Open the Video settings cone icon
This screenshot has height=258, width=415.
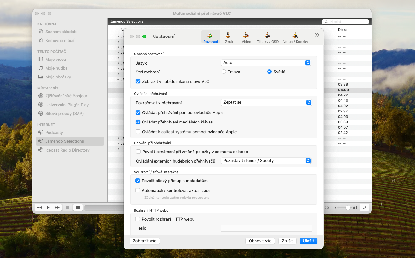click(x=246, y=37)
